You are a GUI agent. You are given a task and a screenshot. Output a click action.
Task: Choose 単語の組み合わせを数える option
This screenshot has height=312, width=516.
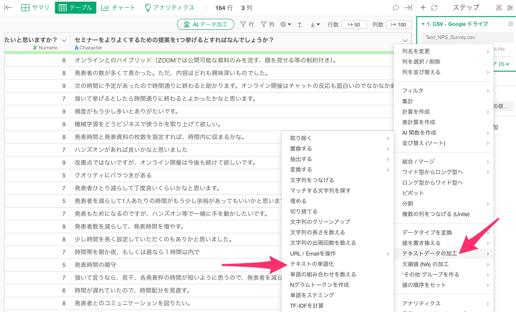tap(338, 274)
